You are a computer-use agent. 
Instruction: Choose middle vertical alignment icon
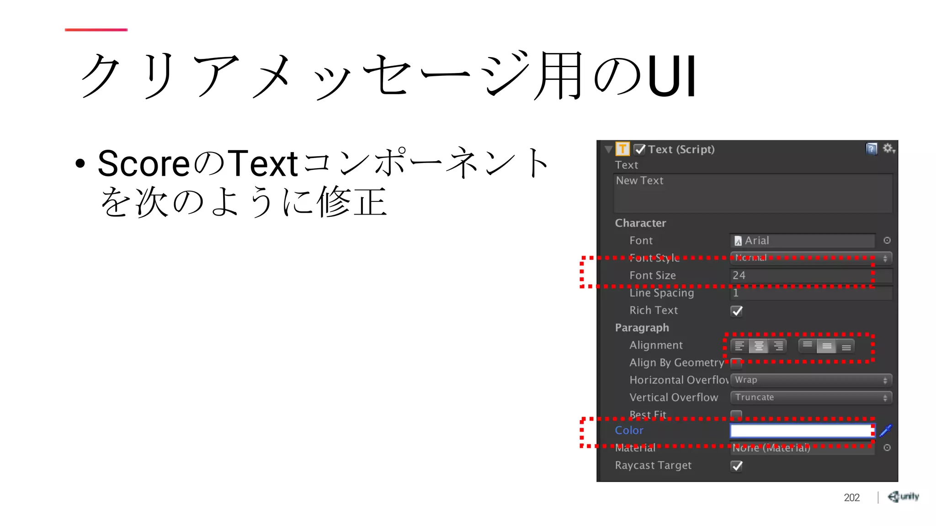(827, 346)
